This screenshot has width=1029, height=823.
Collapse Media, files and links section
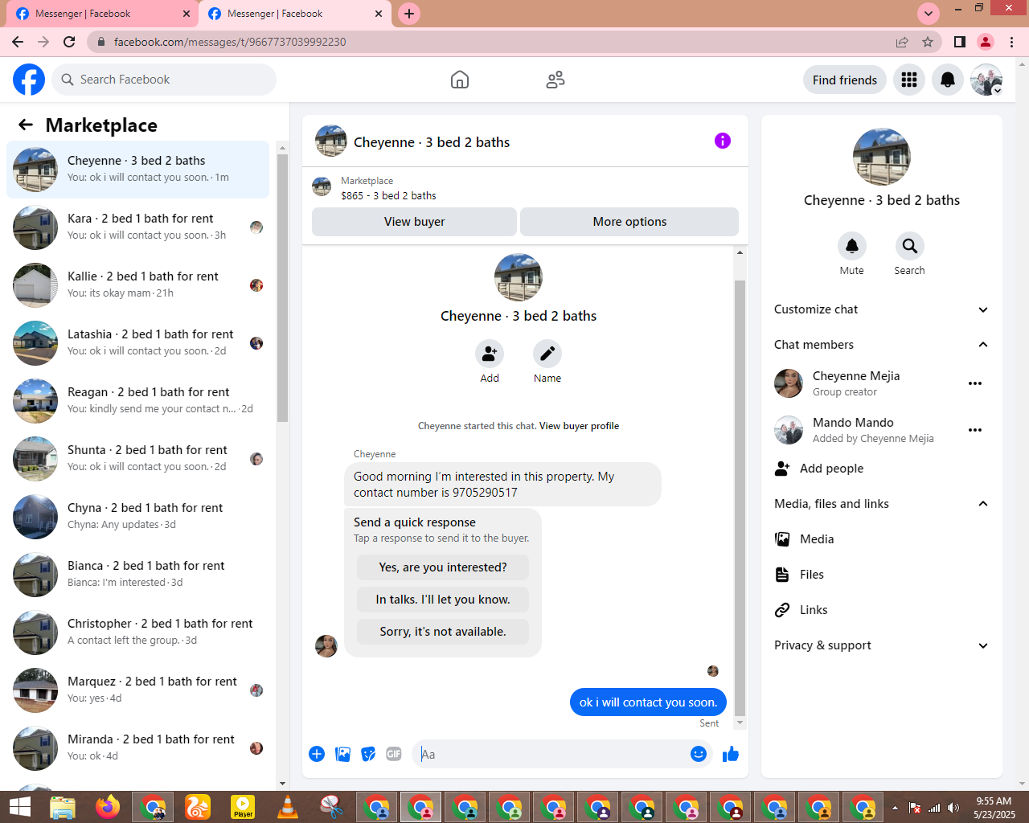881,504
